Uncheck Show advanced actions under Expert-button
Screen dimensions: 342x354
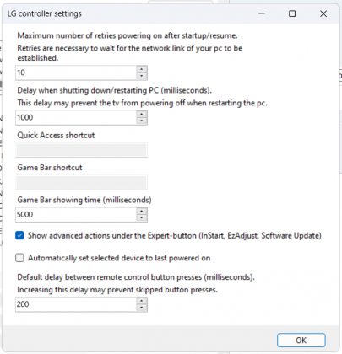pyautogui.click(x=19, y=235)
